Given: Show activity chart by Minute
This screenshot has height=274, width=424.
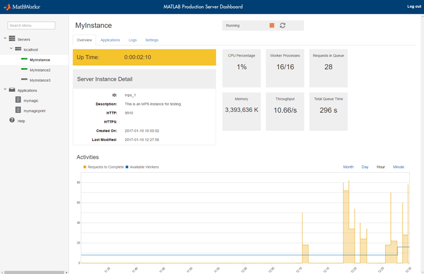Looking at the screenshot, I should click(398, 167).
